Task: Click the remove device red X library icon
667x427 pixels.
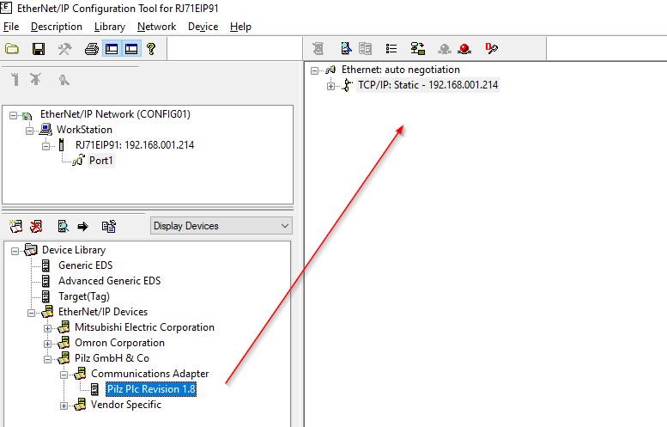Action: [x=37, y=226]
